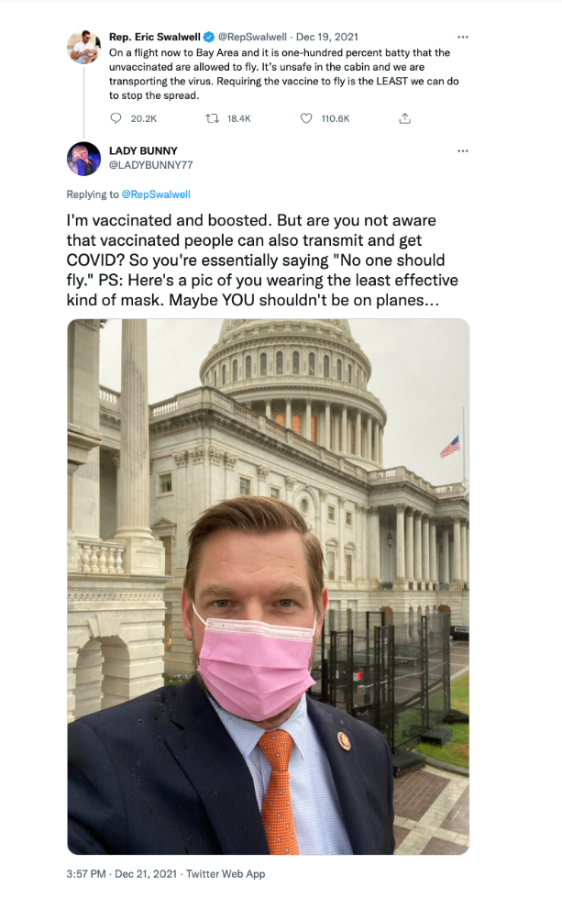Click the @RepSwalwell handle in the header
Image resolution: width=562 pixels, height=909 pixels.
(252, 37)
